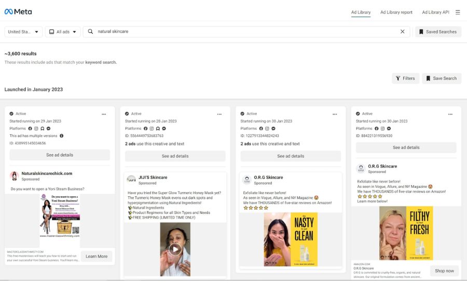This screenshot has width=467, height=286.
Task: Expand the United States country dropdown
Action: 23,32
